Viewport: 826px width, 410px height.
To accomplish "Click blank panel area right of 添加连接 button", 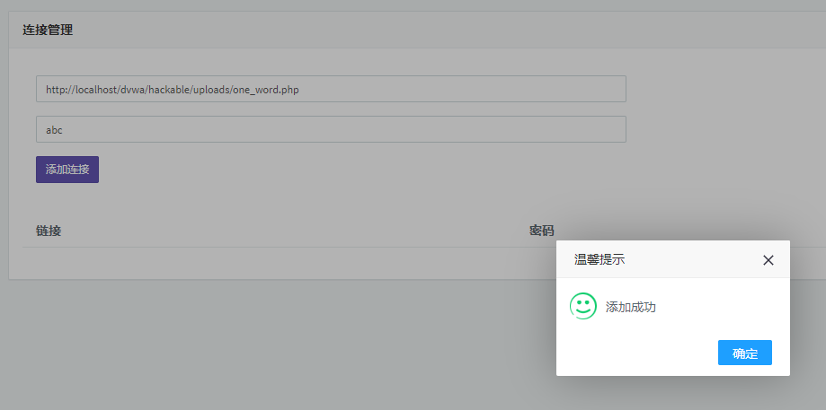I will click(360, 170).
